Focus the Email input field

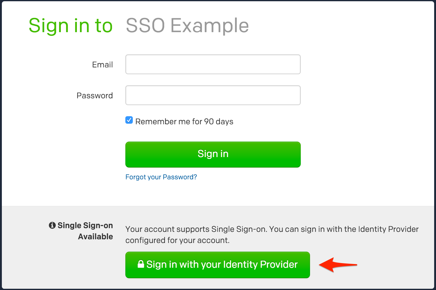point(213,64)
